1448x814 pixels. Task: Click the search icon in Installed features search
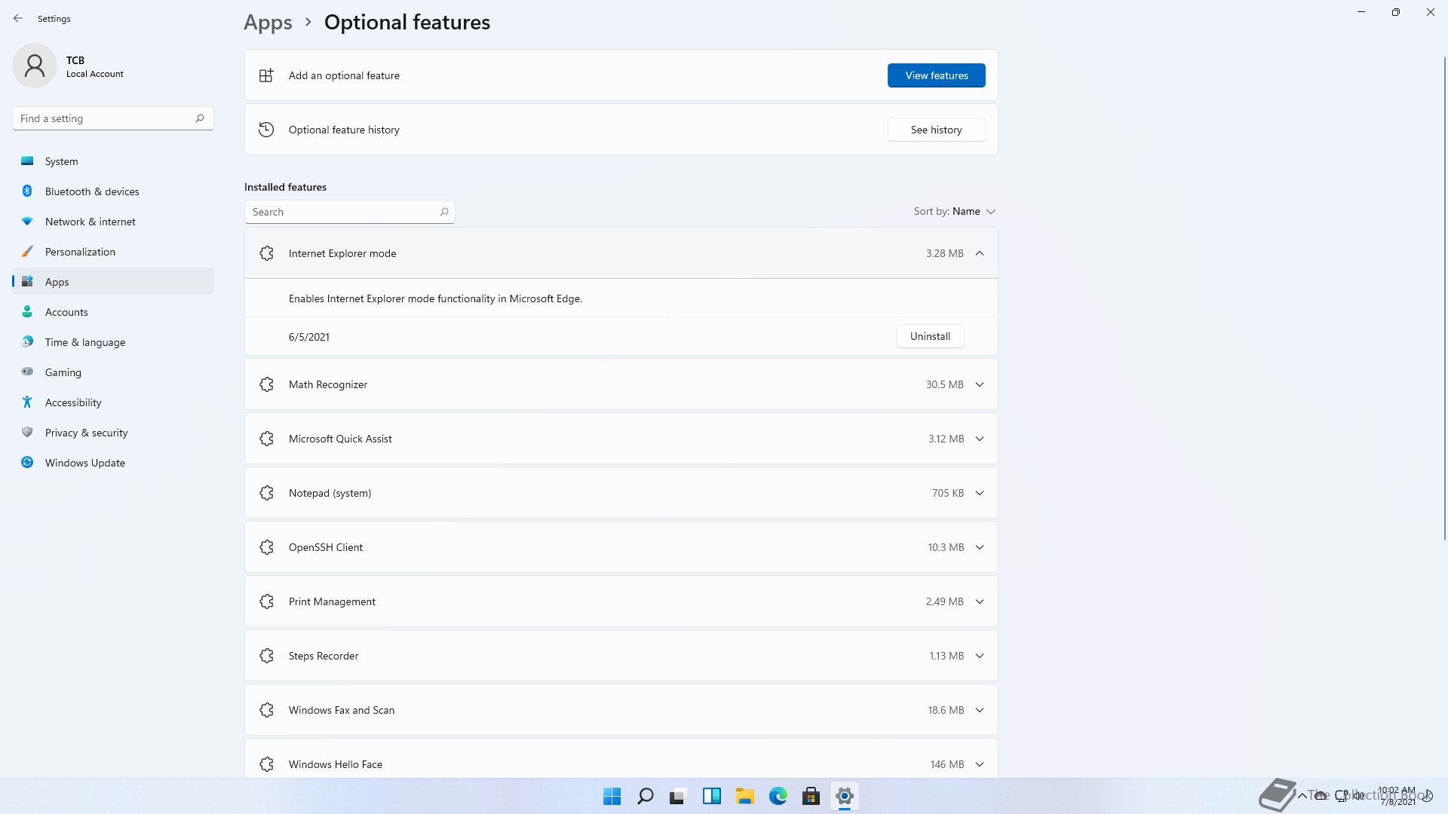tap(444, 212)
